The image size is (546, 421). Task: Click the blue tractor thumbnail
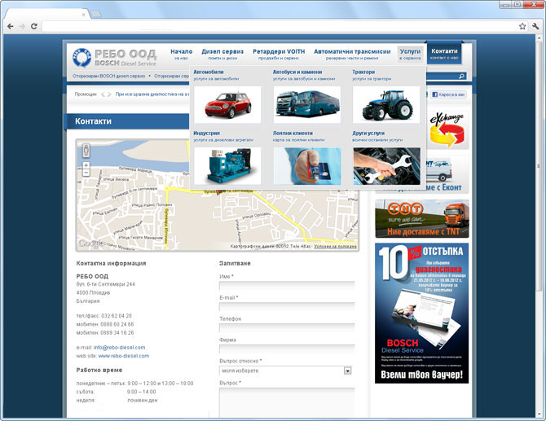tap(386, 105)
